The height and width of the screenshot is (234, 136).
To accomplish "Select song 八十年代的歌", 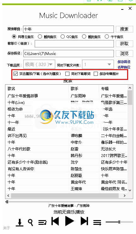I will [x=19, y=149].
